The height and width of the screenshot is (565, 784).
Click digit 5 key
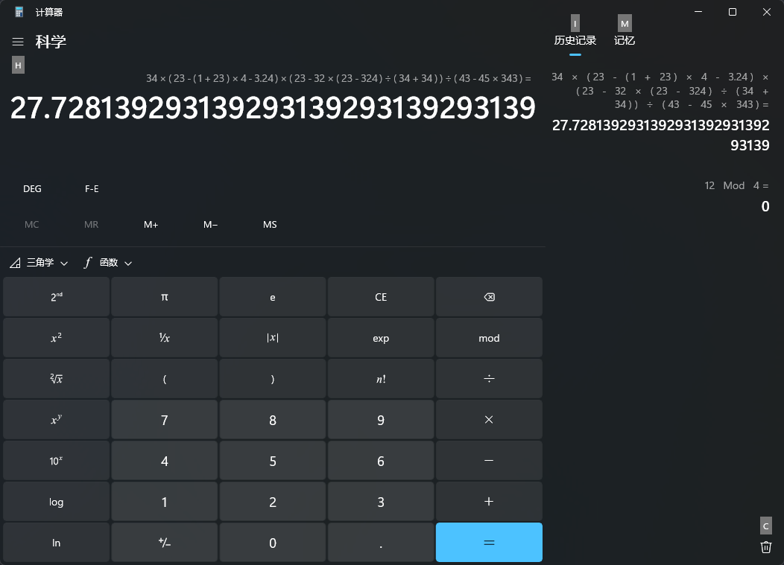click(273, 461)
